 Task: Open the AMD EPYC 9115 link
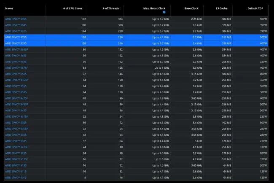pos(16,171)
